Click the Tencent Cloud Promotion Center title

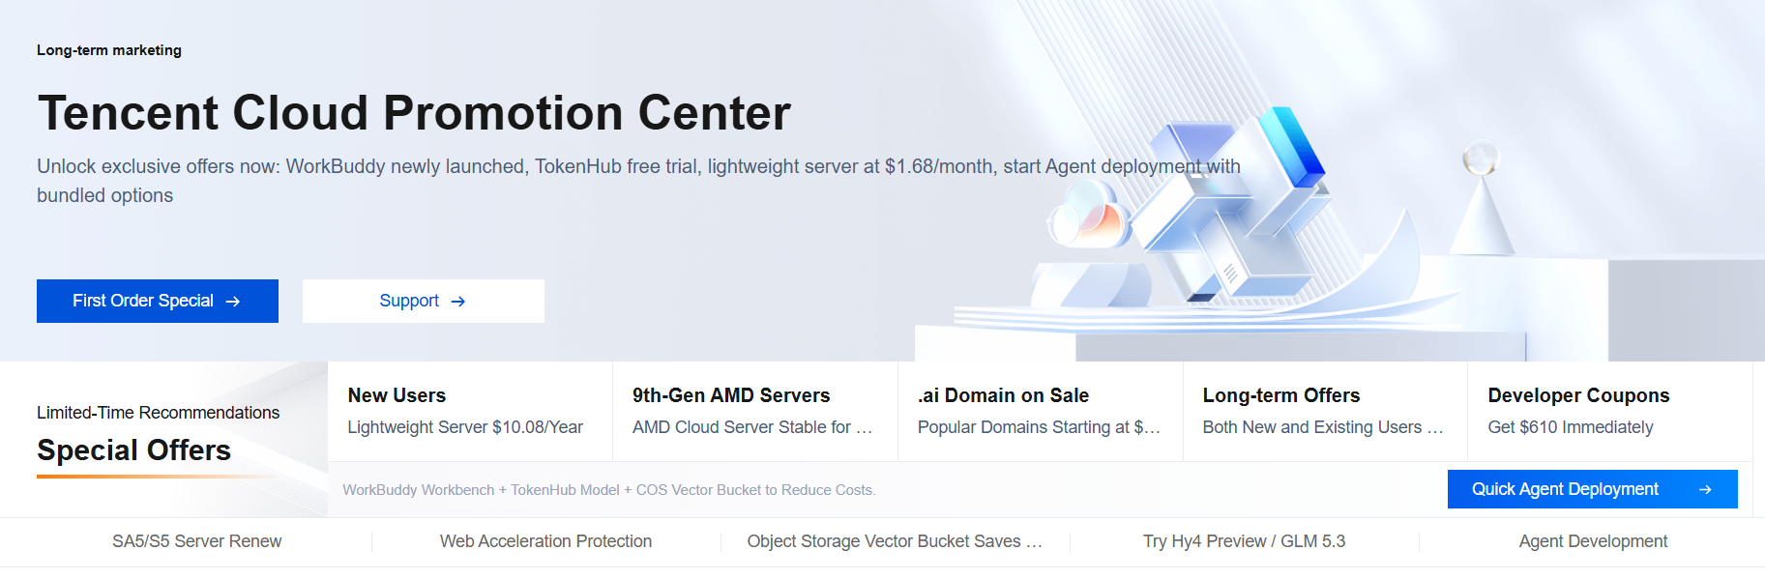tap(414, 113)
